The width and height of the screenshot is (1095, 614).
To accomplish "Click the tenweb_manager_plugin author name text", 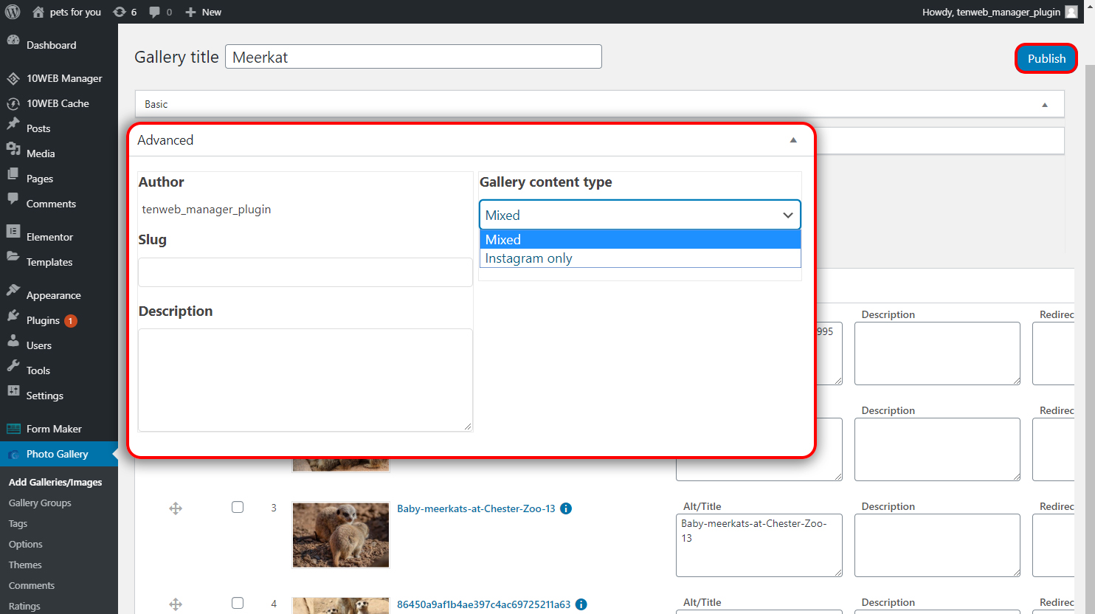I will tap(207, 209).
